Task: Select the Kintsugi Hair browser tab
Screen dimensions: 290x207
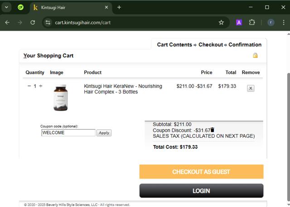Action: pyautogui.click(x=71, y=8)
